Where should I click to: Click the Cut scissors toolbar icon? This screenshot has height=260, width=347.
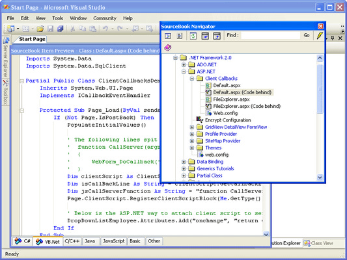pyautogui.click(x=72, y=29)
